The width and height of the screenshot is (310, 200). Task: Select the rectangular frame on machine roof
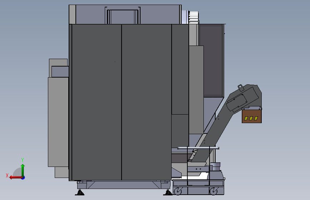coord(123,15)
